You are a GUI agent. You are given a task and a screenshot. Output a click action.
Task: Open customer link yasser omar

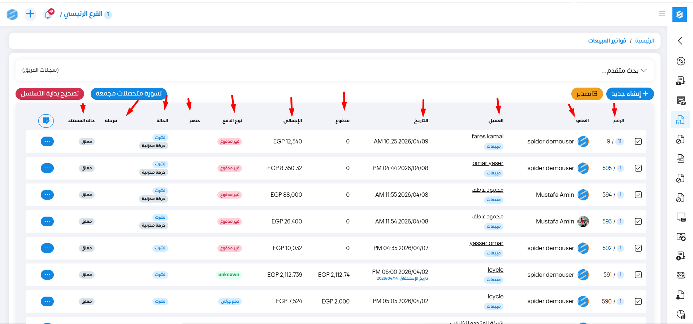pyautogui.click(x=486, y=243)
